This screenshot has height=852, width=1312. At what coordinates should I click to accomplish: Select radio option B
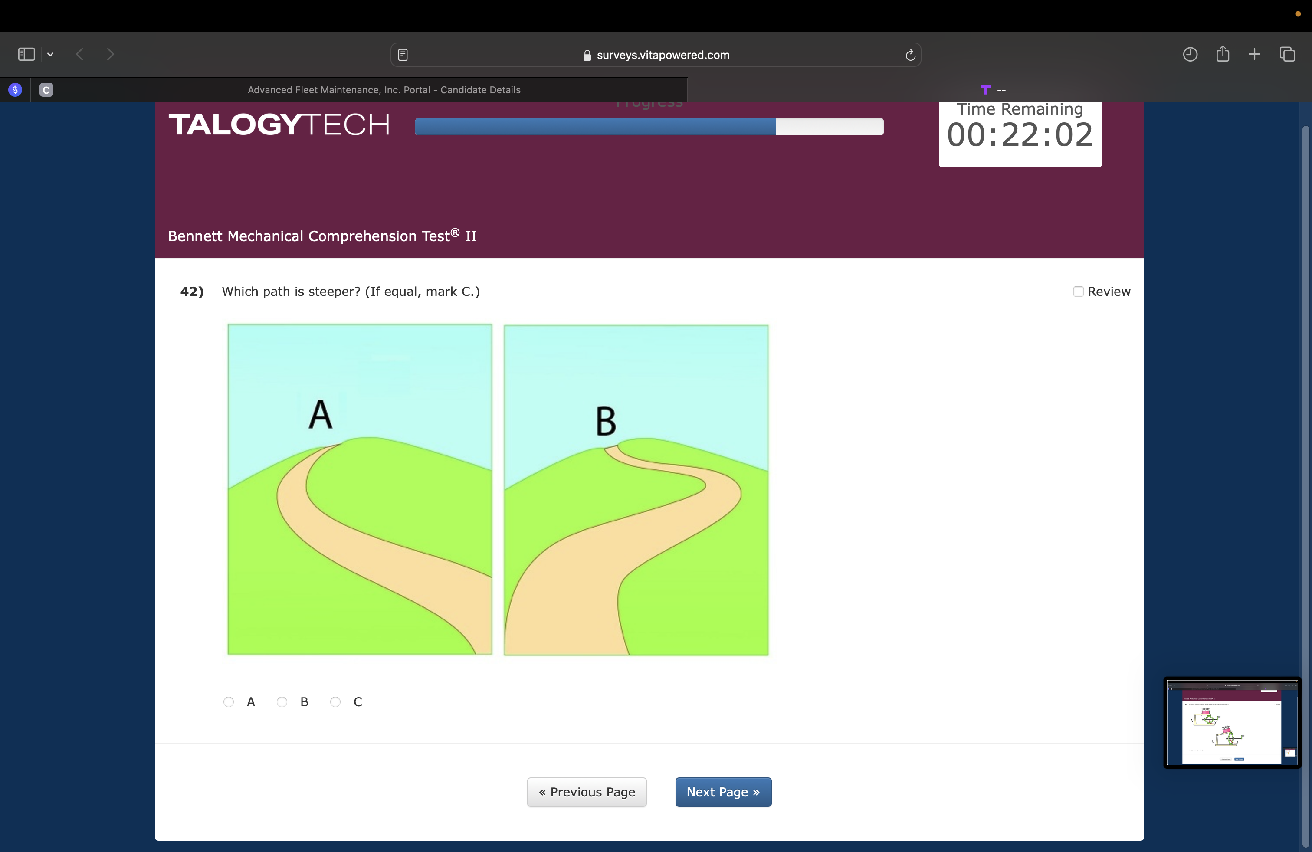click(x=282, y=701)
